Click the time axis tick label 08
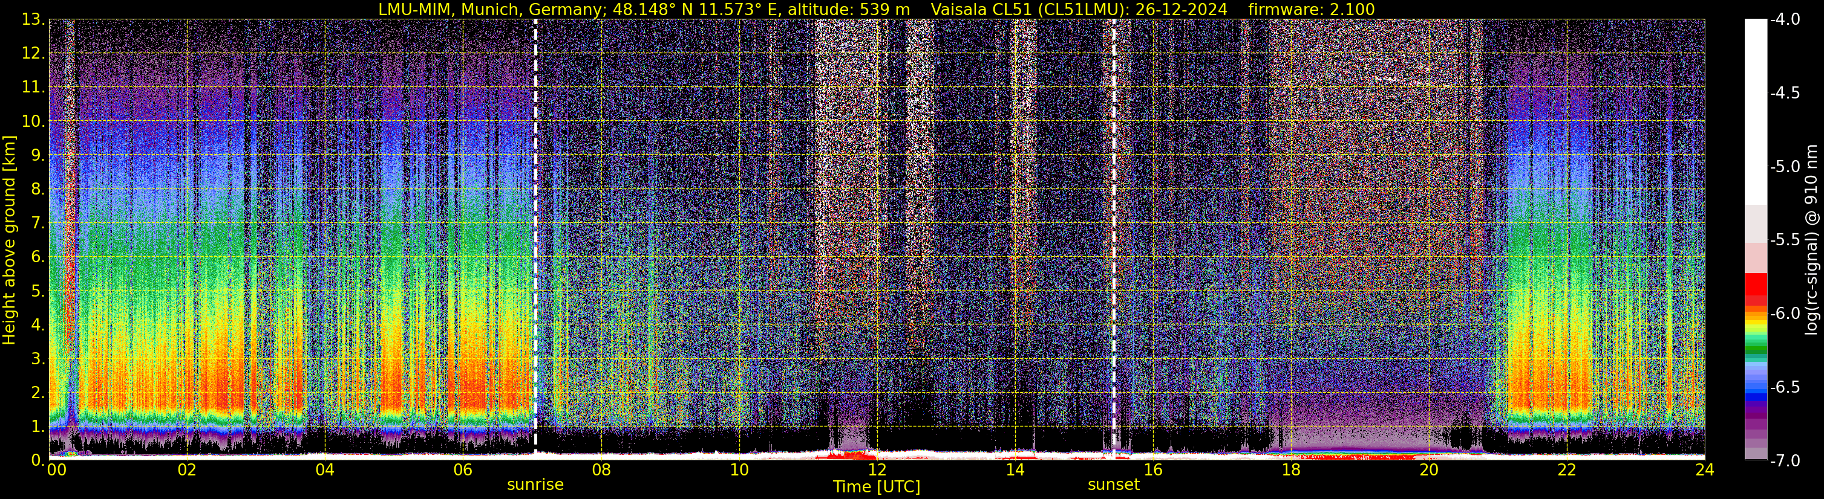 point(601,470)
